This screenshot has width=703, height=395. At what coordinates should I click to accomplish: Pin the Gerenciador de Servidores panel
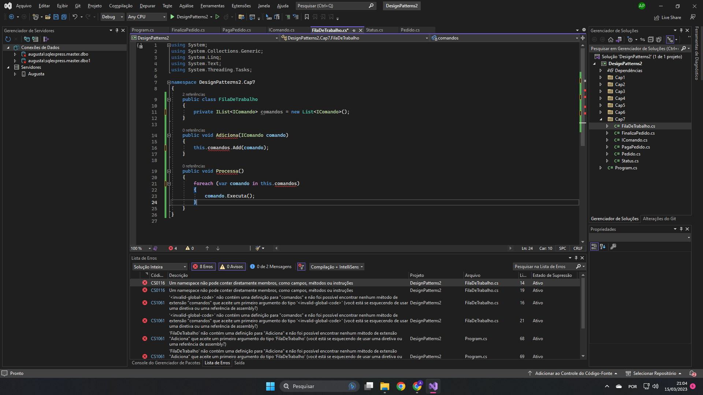point(117,30)
